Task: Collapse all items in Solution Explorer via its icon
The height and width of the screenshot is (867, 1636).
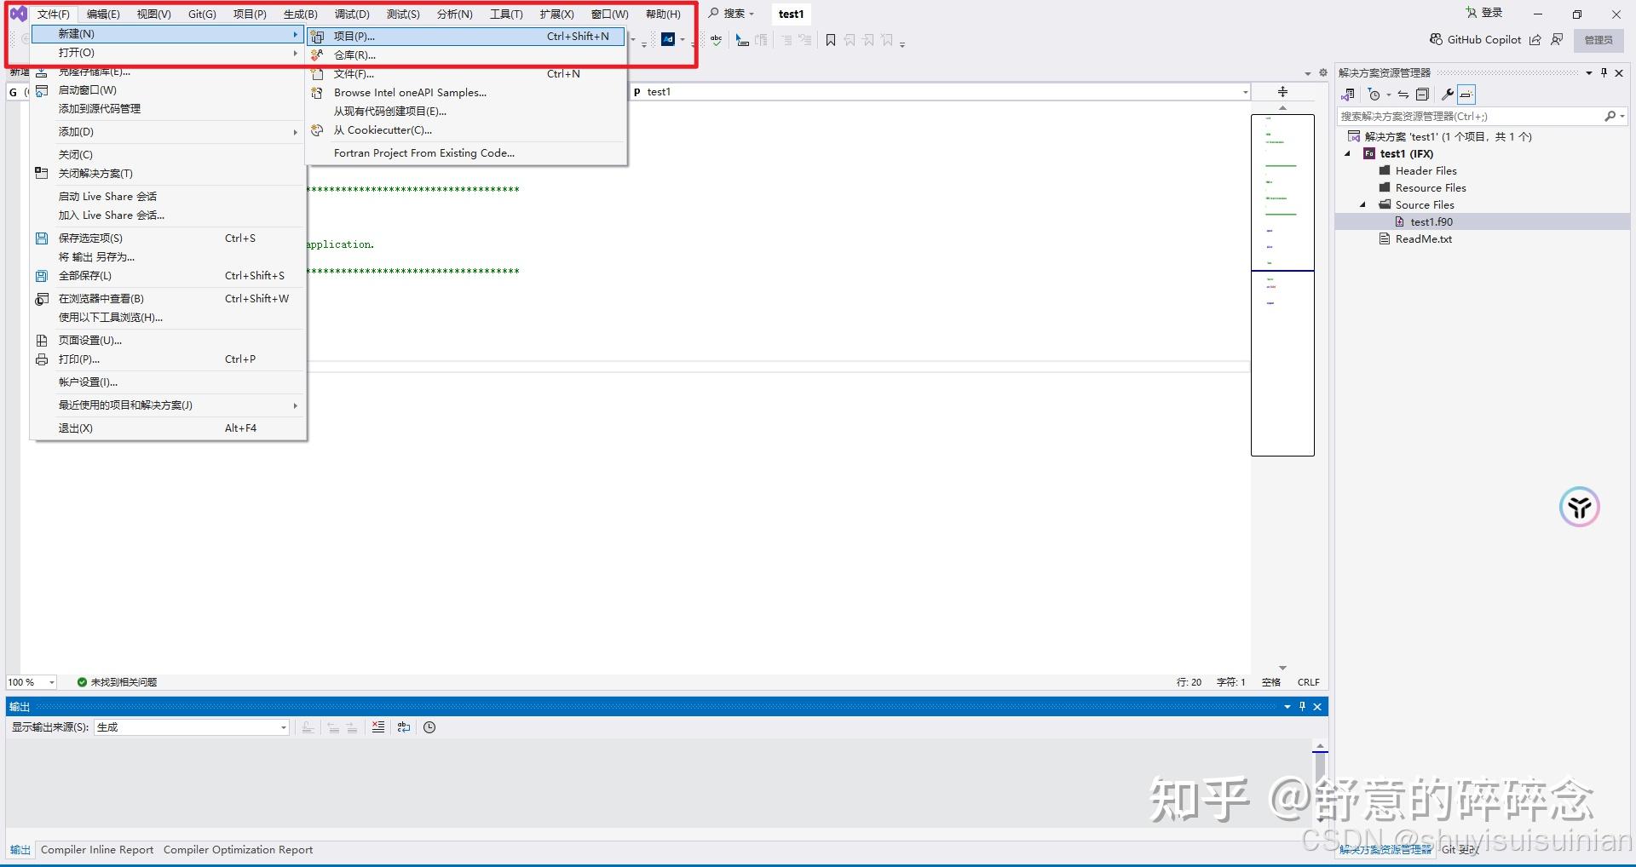Action: (x=1421, y=95)
